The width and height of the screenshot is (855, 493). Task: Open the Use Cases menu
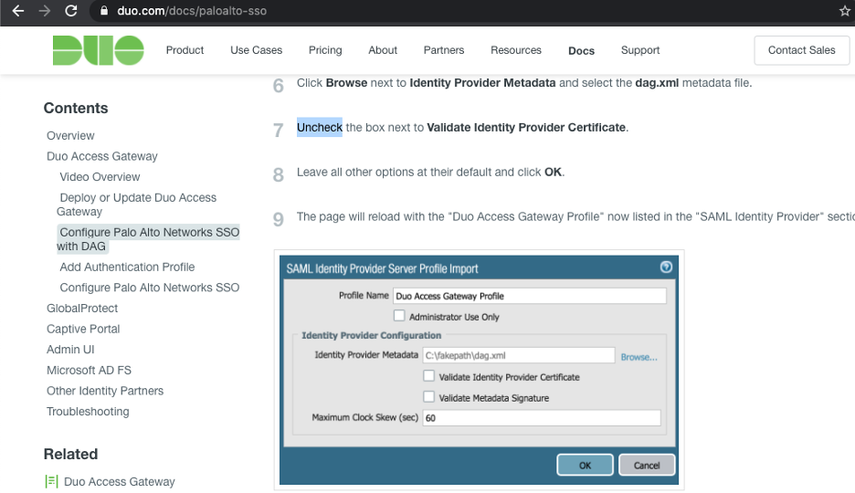click(257, 50)
